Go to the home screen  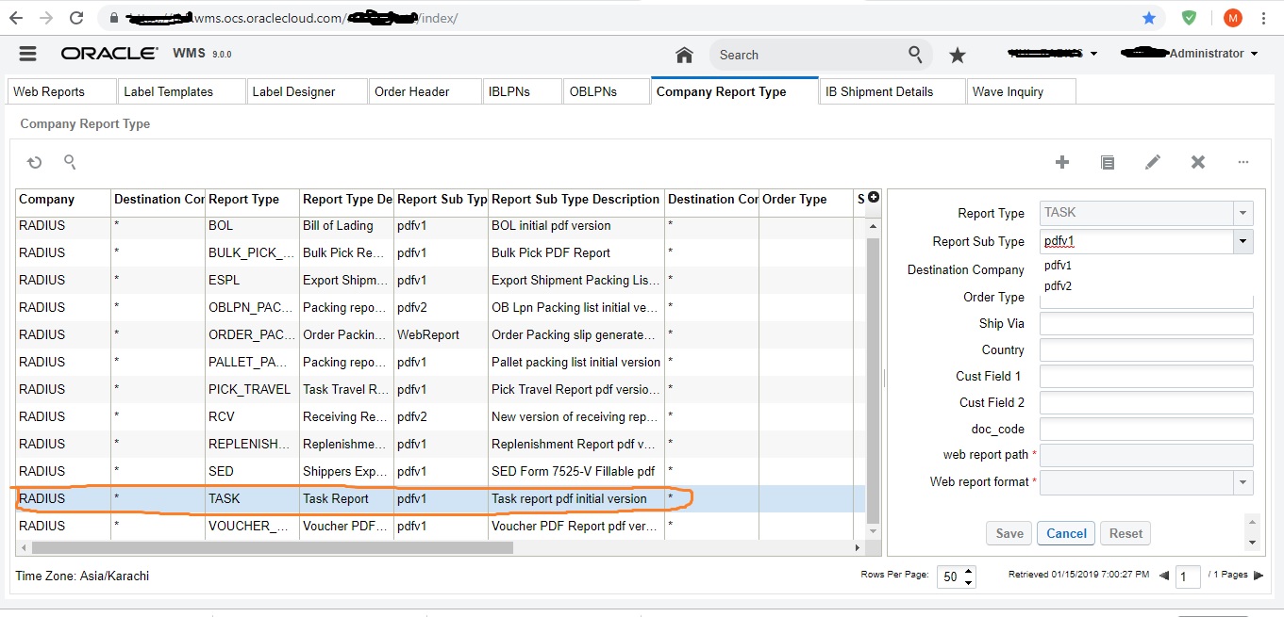pyautogui.click(x=683, y=55)
